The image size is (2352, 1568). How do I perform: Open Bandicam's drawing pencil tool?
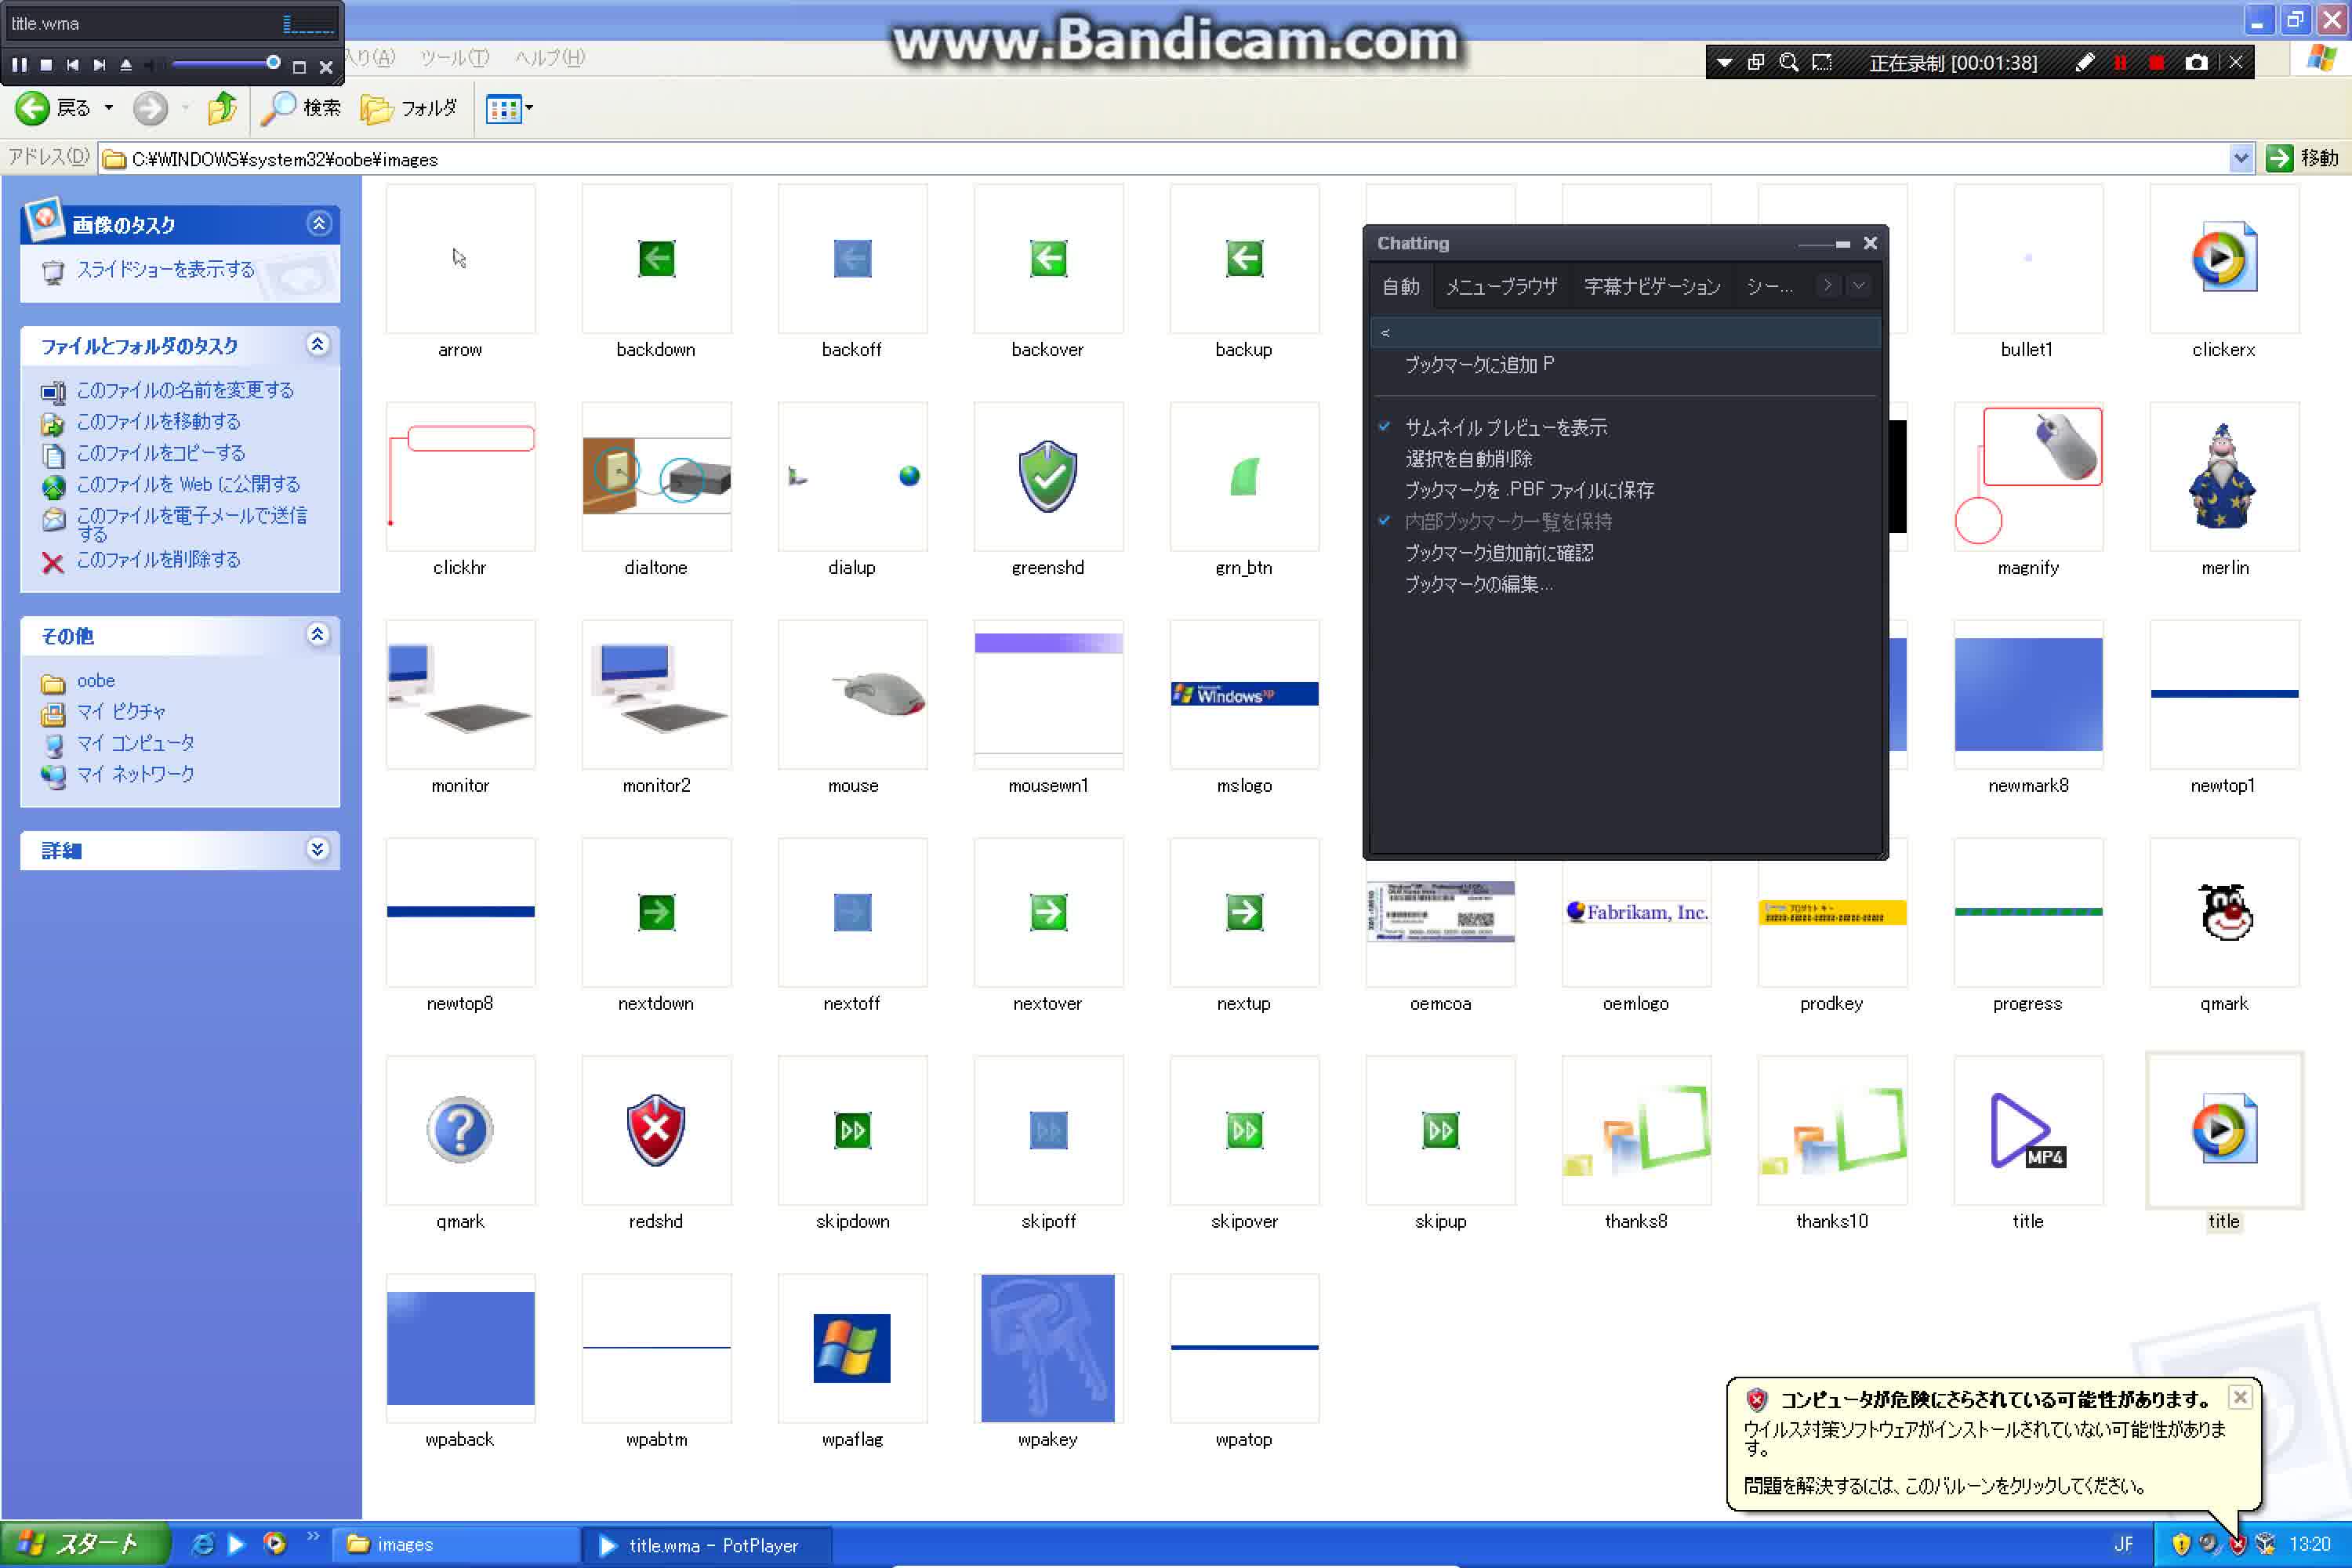[x=2085, y=62]
